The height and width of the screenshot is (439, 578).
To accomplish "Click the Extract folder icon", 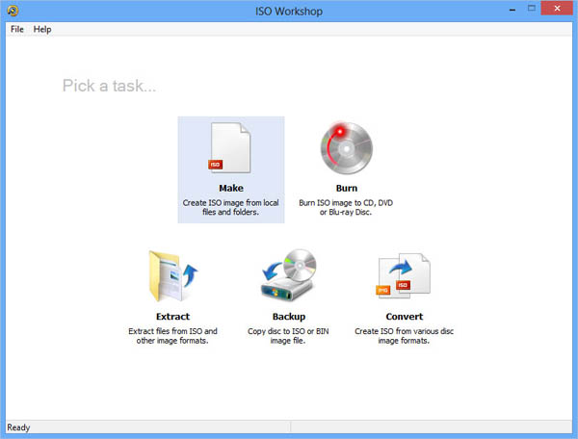I will pos(172,275).
